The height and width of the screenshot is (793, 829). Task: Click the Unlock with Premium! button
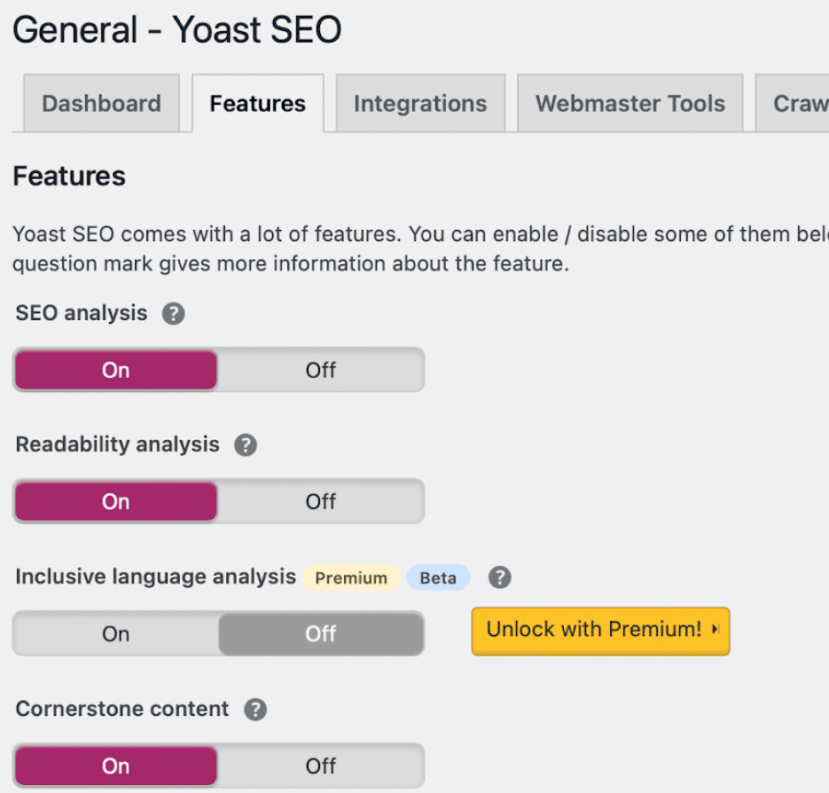tap(600, 632)
